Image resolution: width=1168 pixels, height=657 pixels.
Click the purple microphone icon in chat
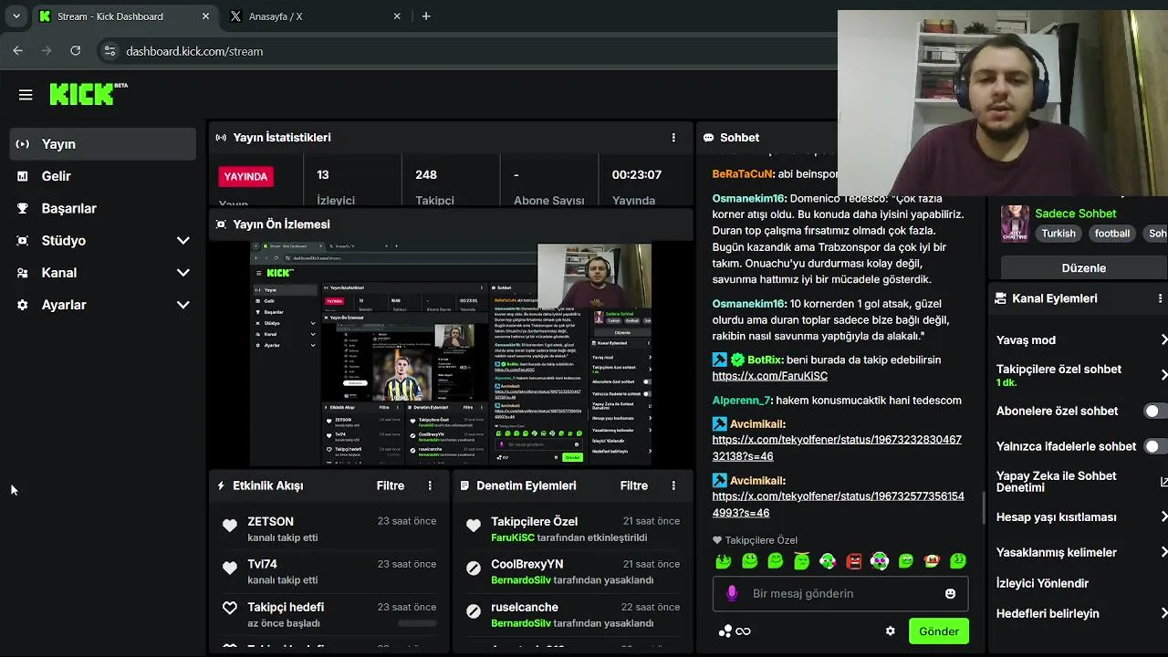[731, 593]
